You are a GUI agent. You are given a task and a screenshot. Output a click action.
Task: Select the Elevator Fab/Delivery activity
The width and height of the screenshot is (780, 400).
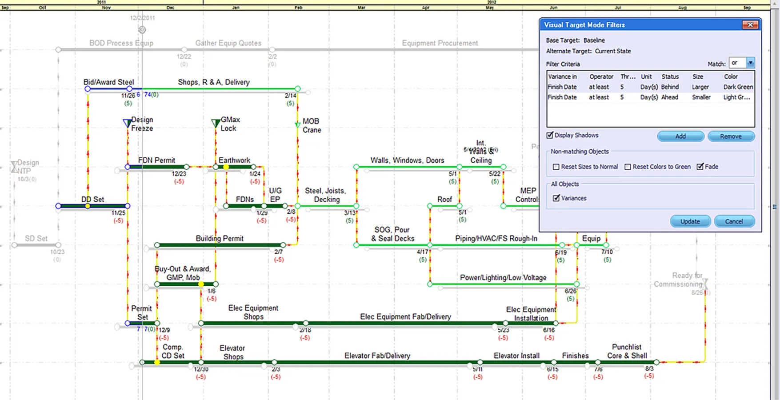click(377, 356)
